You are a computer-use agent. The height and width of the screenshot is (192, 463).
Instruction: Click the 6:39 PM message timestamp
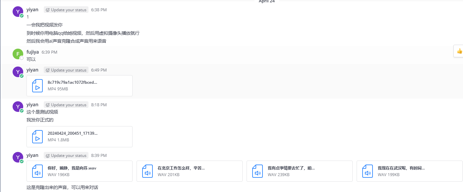[x=49, y=52]
